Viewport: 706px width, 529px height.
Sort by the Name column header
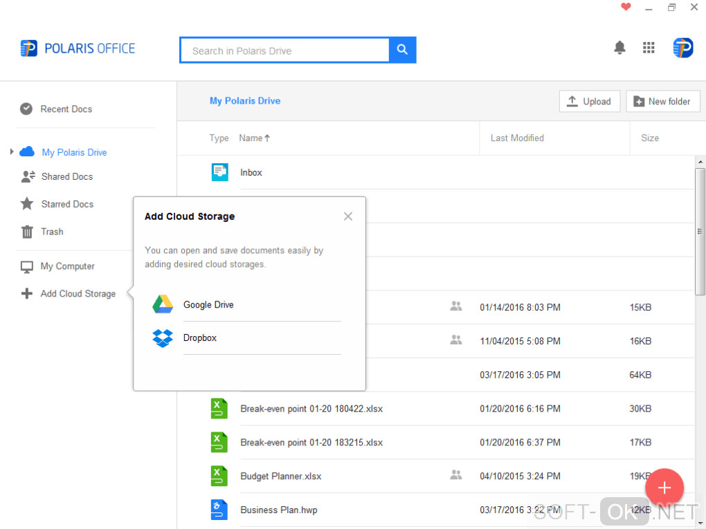tap(254, 138)
